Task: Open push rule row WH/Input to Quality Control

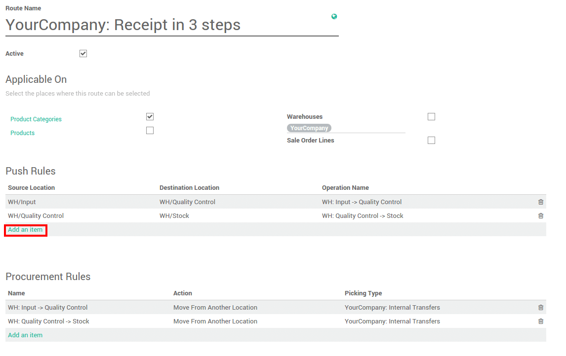Action: click(x=198, y=202)
